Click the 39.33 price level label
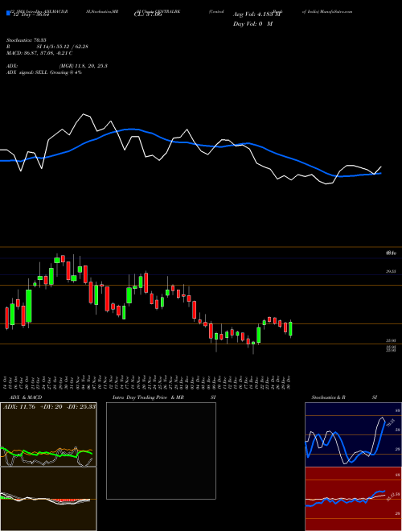 392,271
